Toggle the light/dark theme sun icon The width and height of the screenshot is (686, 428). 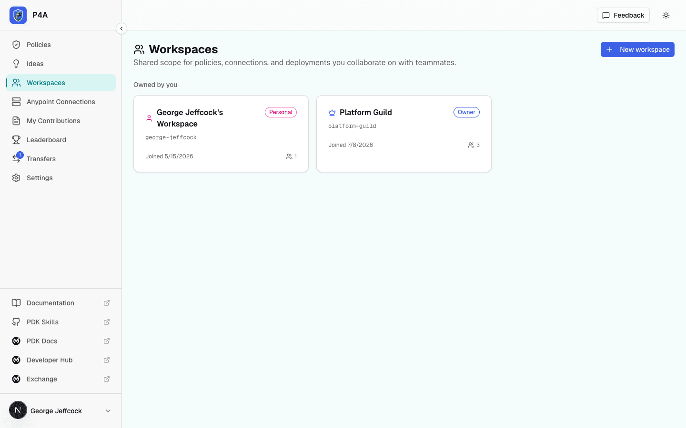[666, 15]
